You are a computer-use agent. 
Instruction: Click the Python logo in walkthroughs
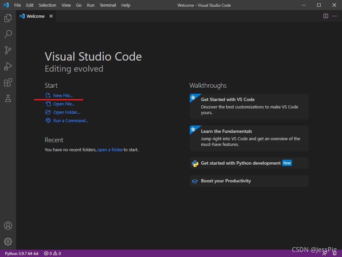(195, 163)
